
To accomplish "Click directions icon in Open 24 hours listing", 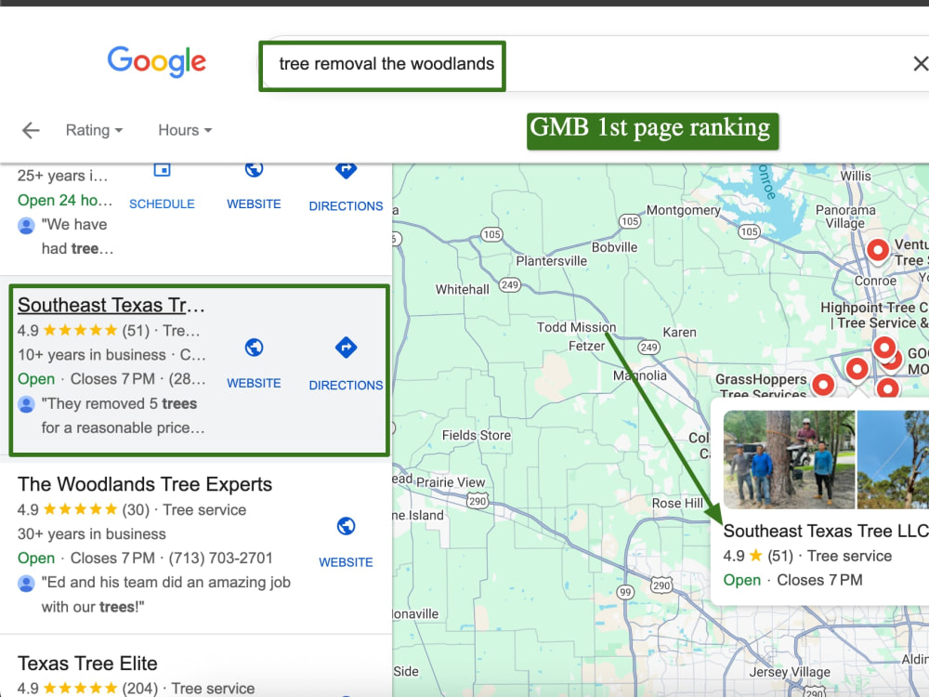I will click(346, 170).
